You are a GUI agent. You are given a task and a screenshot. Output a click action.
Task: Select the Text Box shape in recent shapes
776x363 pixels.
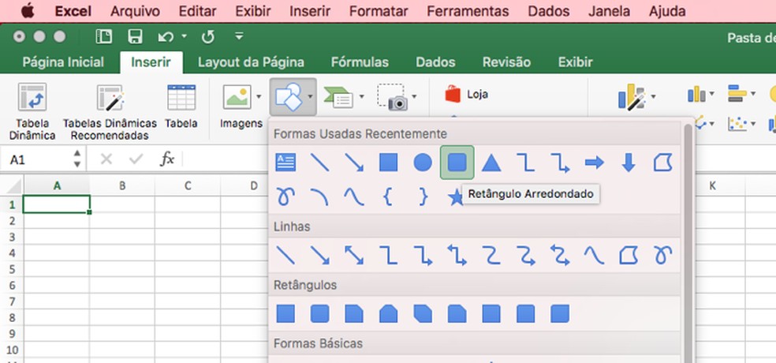pyautogui.click(x=285, y=163)
